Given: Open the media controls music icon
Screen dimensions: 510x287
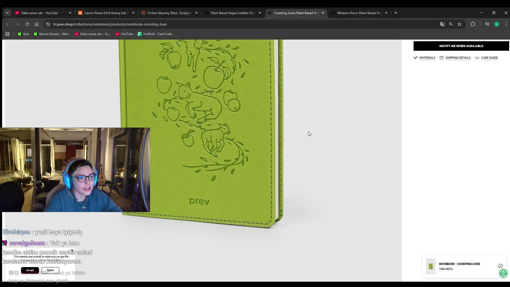Looking at the screenshot, I should 487,24.
